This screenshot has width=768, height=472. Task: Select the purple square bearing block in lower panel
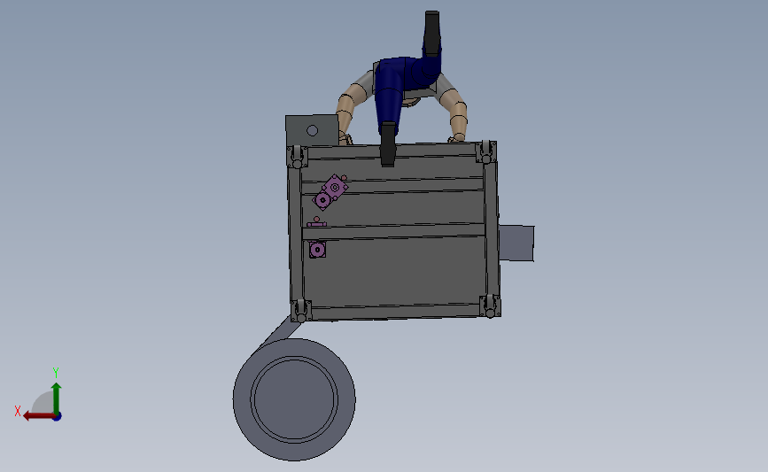click(317, 250)
